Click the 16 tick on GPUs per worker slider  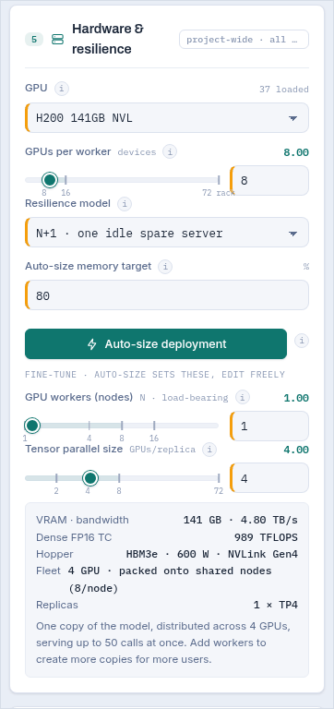click(x=66, y=180)
